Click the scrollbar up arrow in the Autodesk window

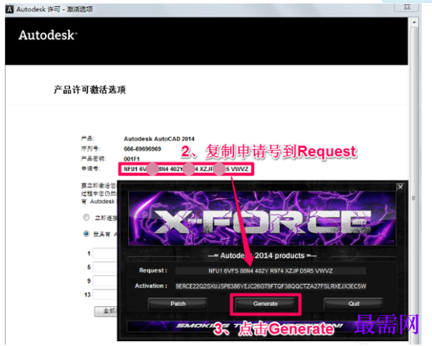click(x=414, y=22)
